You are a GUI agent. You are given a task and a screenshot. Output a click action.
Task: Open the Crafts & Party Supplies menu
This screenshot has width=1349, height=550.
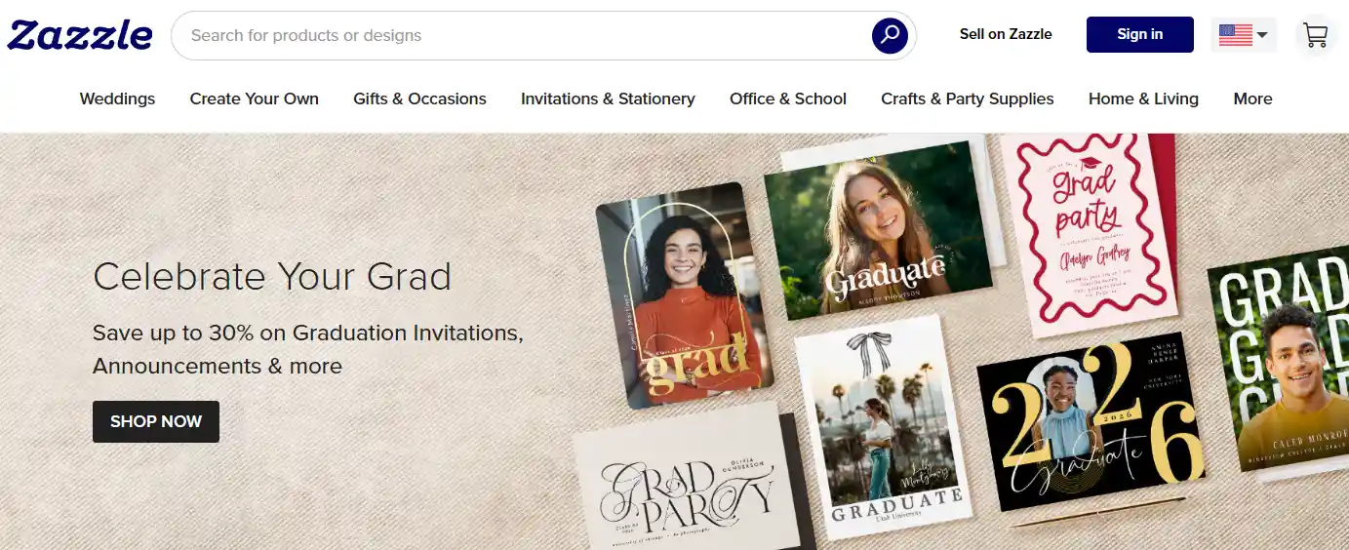coord(967,98)
